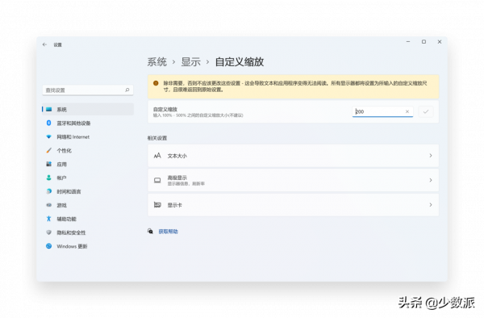Image resolution: width=484 pixels, height=318 pixels.
Task: Confirm custom scaling with the checkmark button
Action: (x=426, y=111)
